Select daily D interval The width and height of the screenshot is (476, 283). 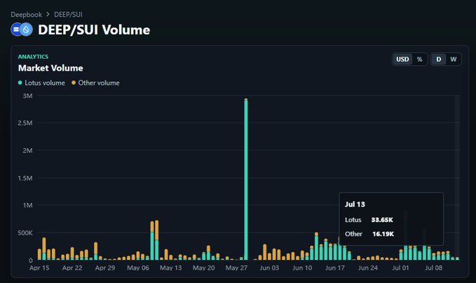(x=439, y=59)
